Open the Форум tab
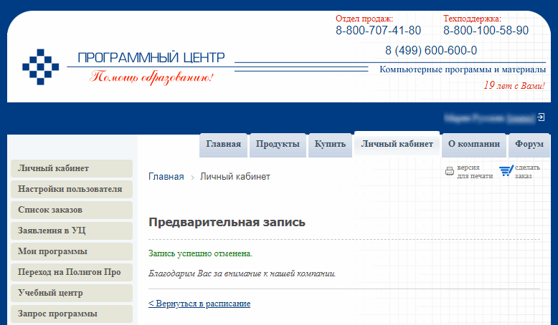Image resolution: width=558 pixels, height=325 pixels. (529, 144)
